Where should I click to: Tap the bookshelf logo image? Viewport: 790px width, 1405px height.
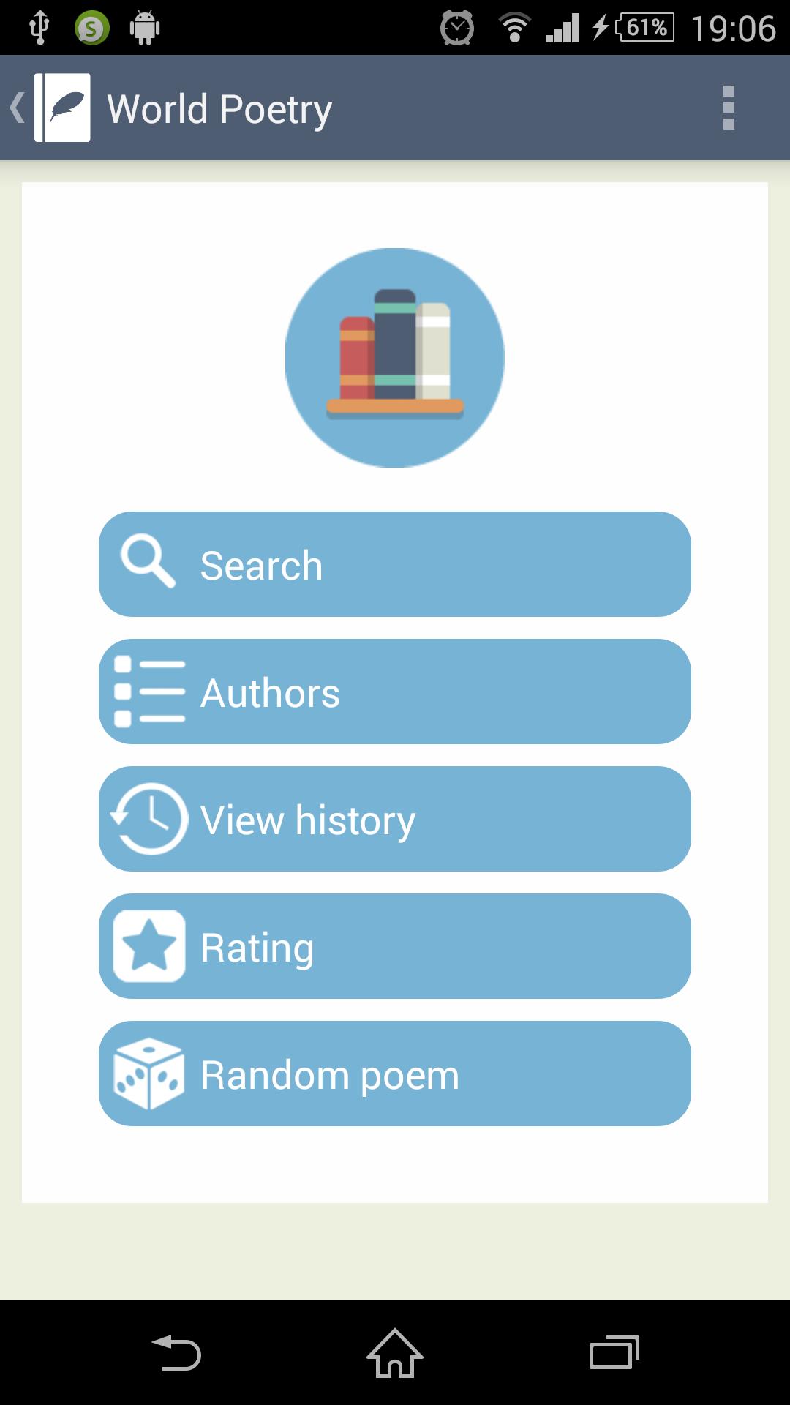click(x=395, y=358)
